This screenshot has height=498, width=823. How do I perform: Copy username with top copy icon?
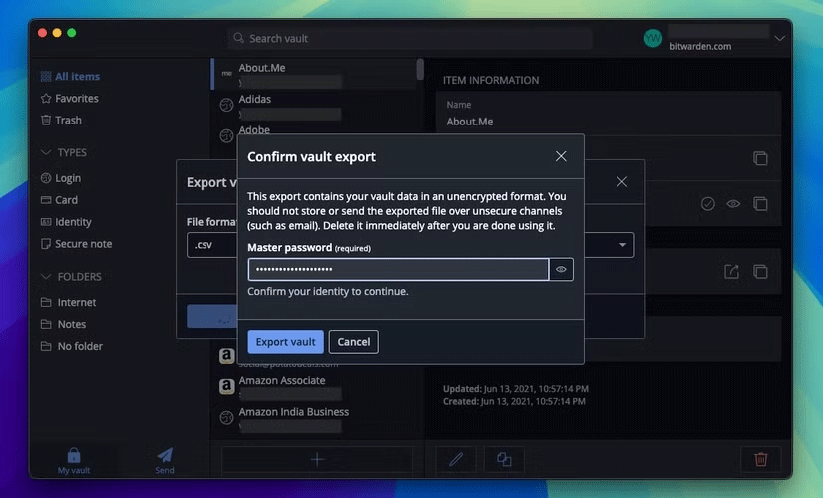pos(760,158)
